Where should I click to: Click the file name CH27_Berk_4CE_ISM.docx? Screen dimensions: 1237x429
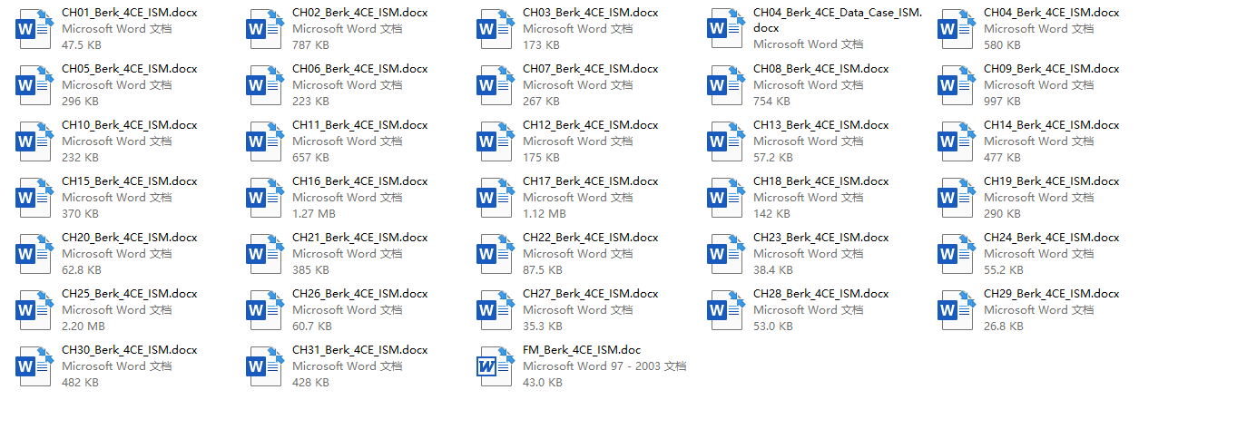[x=591, y=294]
